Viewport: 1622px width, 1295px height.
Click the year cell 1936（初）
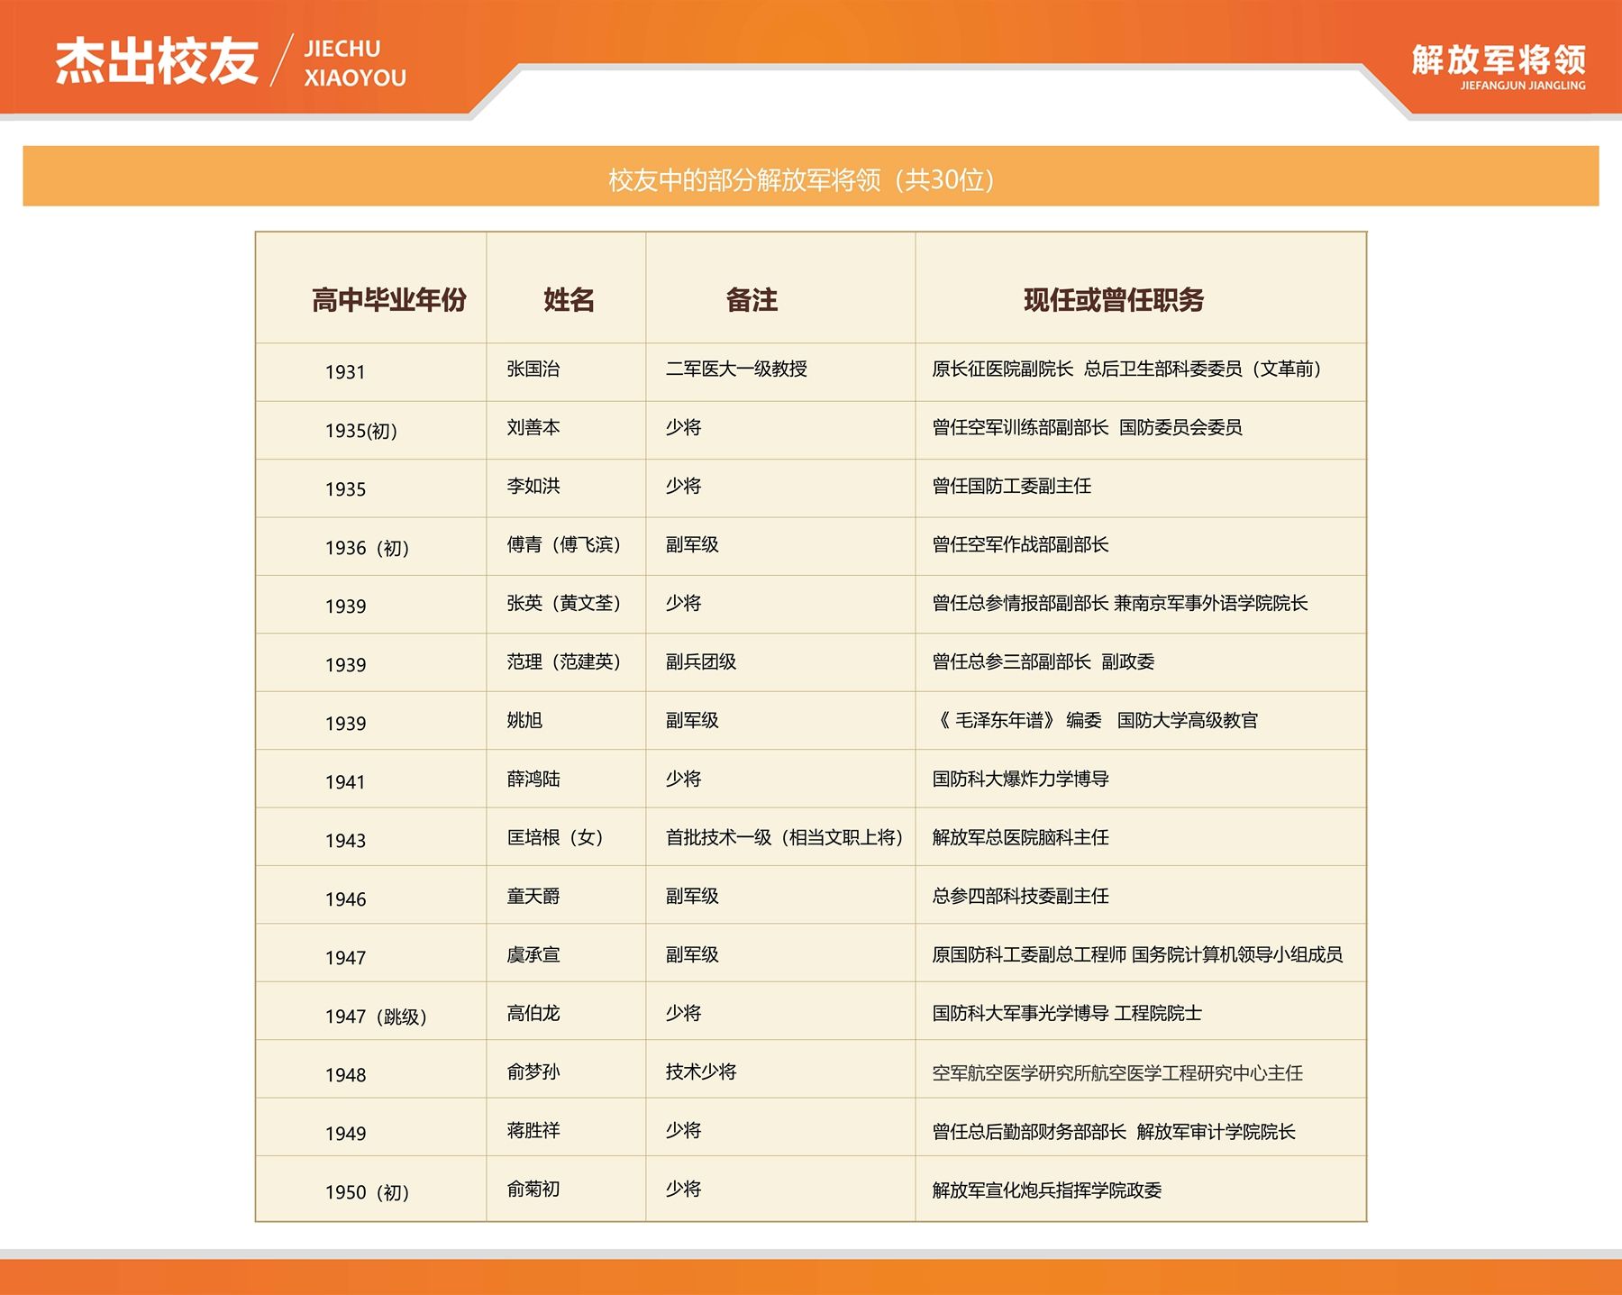click(367, 548)
